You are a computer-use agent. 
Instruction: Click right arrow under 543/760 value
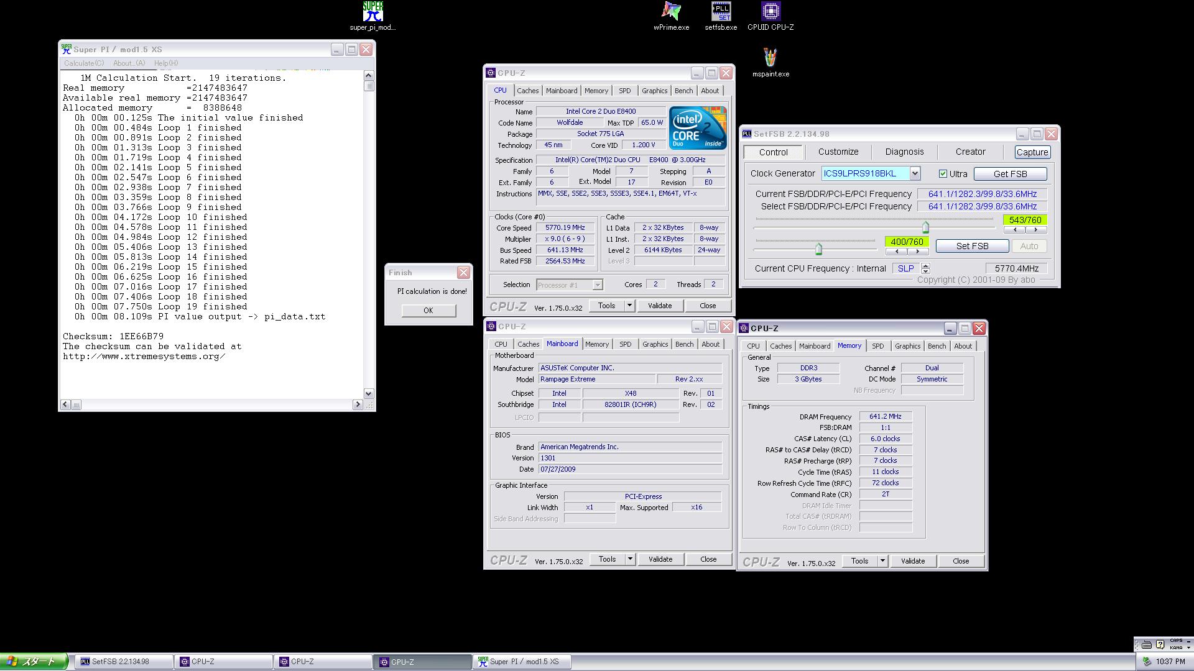click(1035, 230)
